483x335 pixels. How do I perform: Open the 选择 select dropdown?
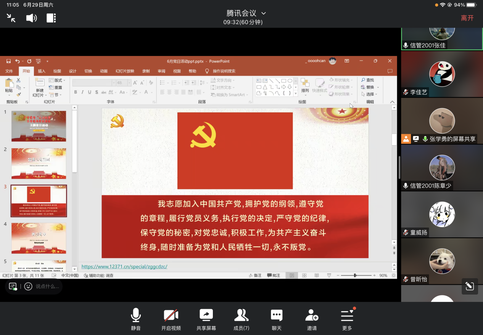tap(369, 94)
